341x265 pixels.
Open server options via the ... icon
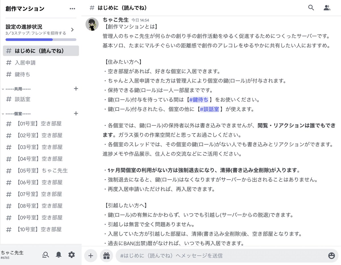coord(72,8)
